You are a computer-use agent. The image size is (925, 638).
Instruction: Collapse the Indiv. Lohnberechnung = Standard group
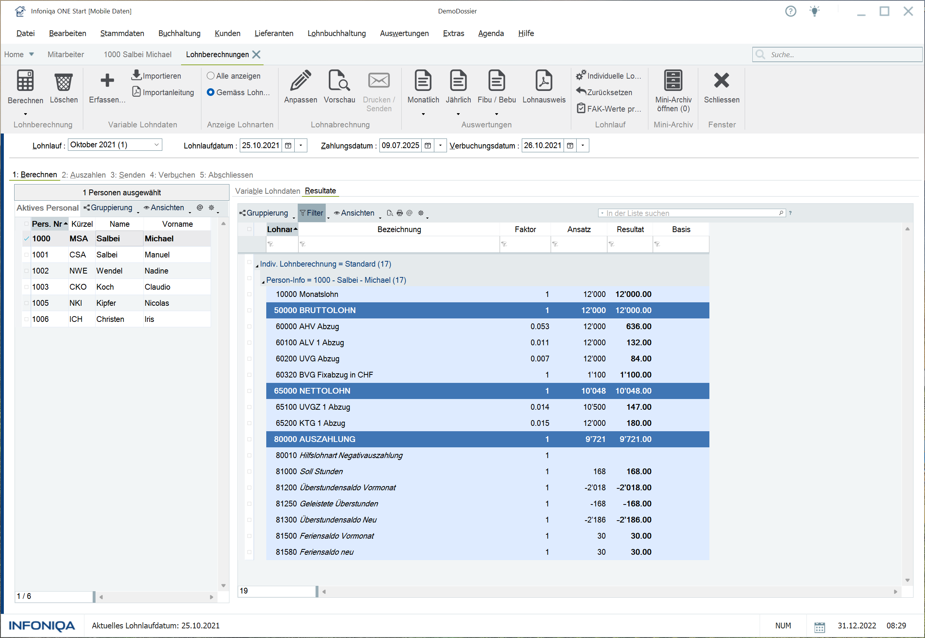(x=257, y=265)
